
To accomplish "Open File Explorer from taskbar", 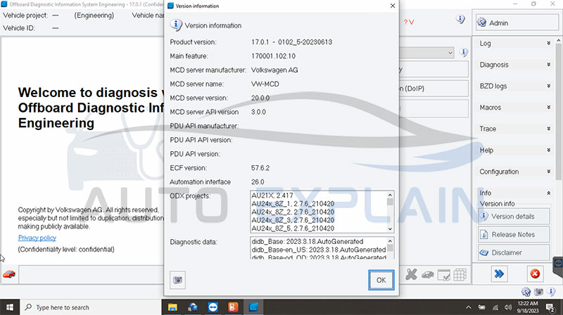I will click(172, 307).
